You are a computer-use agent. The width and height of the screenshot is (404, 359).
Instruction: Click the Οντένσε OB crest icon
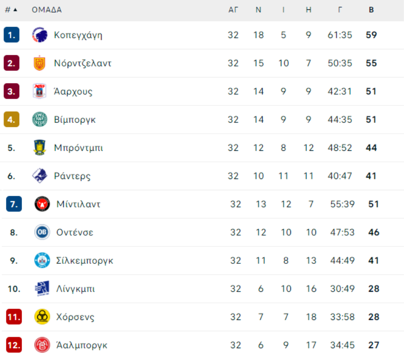[42, 232]
